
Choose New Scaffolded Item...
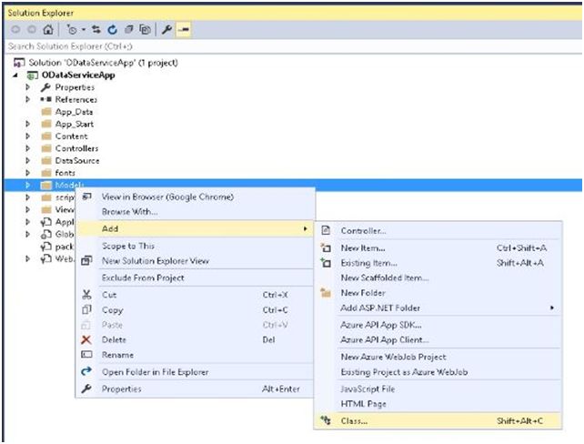[x=385, y=277]
